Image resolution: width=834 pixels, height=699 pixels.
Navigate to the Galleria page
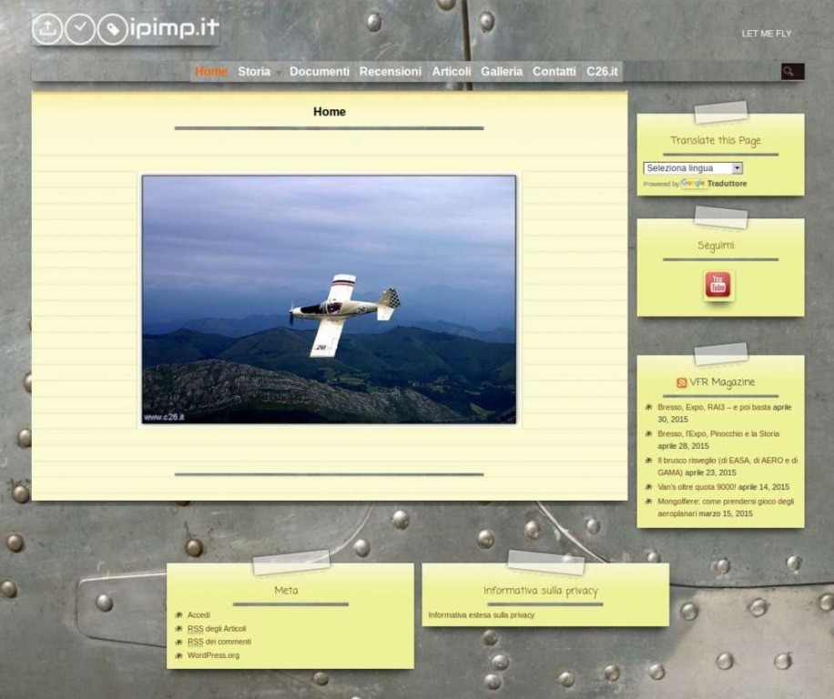tap(502, 71)
